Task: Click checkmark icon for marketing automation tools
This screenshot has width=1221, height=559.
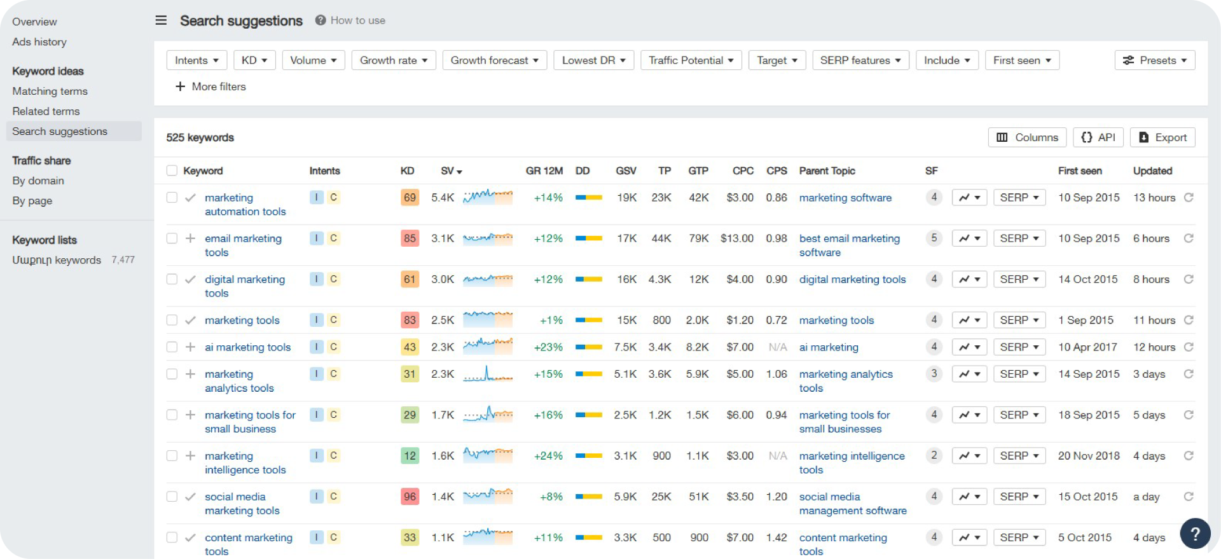Action: click(x=190, y=198)
